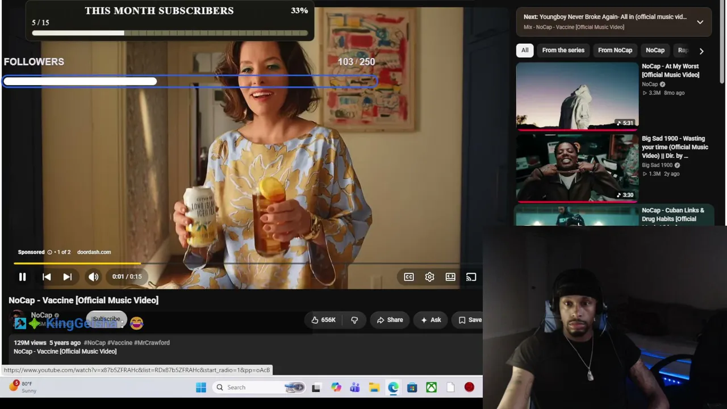Open File Explorer from the taskbar
727x409 pixels.
(x=374, y=387)
